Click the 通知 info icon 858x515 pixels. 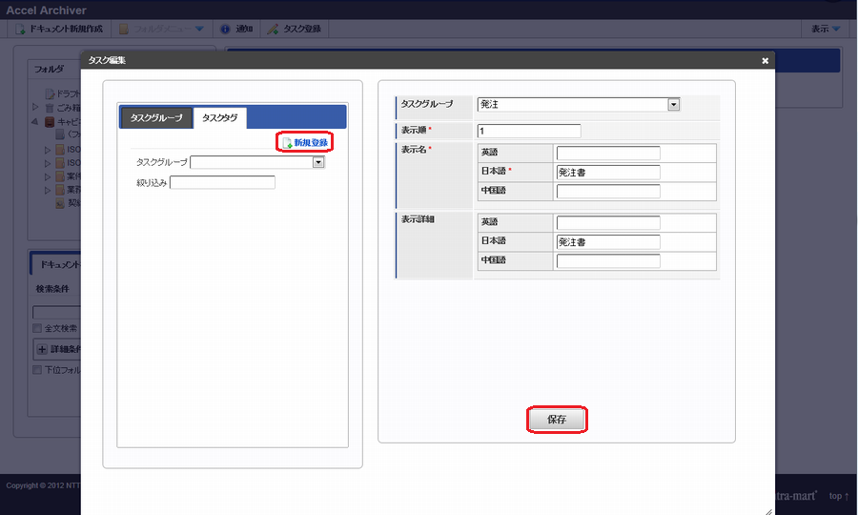225,29
